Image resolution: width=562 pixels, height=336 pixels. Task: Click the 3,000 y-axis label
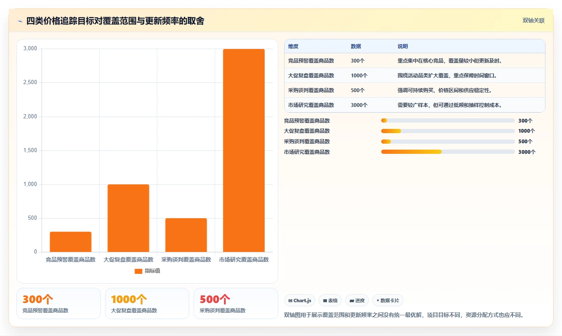[30, 49]
